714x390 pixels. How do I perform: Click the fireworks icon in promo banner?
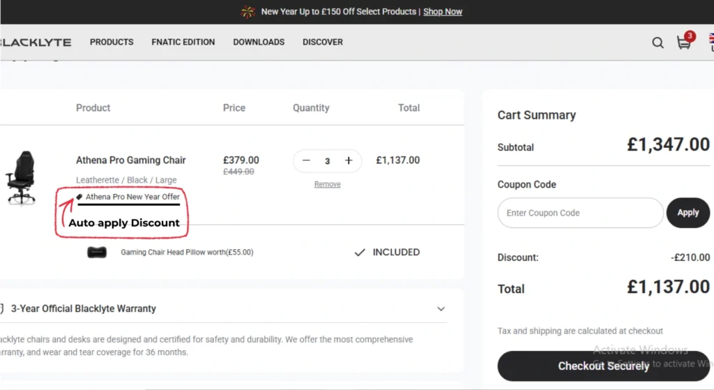tap(248, 12)
